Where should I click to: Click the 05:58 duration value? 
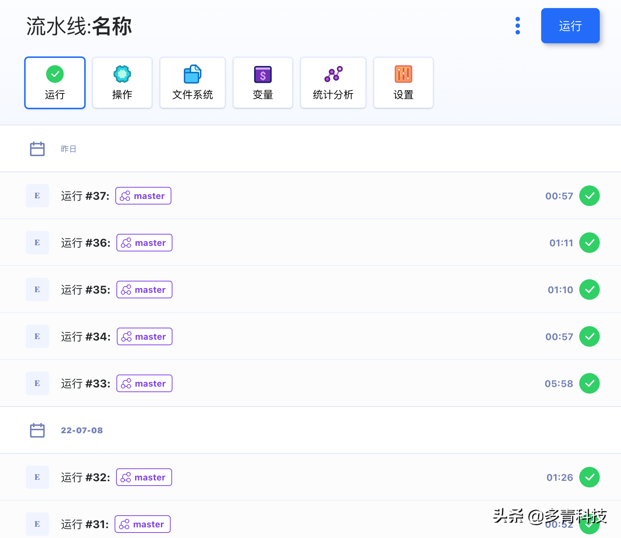(x=559, y=384)
